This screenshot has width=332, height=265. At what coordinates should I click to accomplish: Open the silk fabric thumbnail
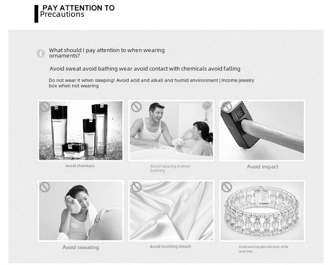coord(171,211)
